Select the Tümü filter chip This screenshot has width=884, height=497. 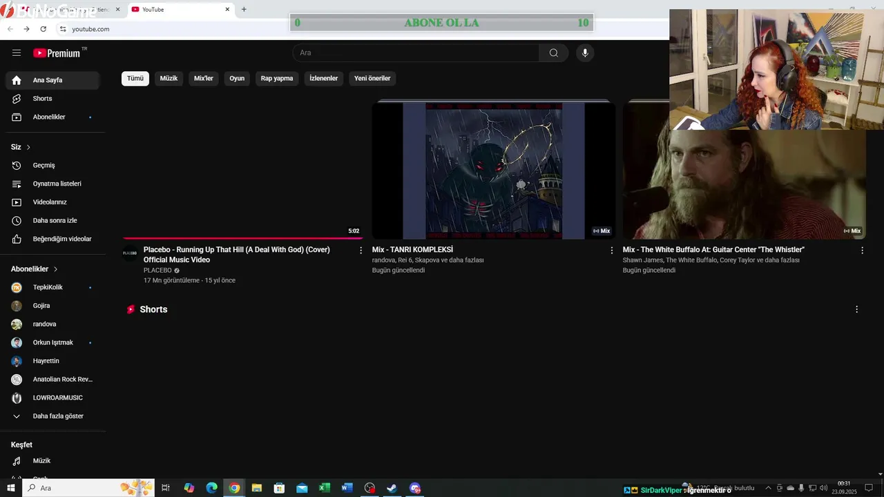click(x=135, y=79)
